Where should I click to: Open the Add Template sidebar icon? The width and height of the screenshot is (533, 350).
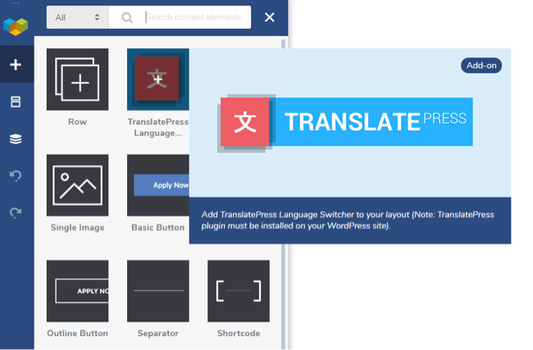point(16,102)
